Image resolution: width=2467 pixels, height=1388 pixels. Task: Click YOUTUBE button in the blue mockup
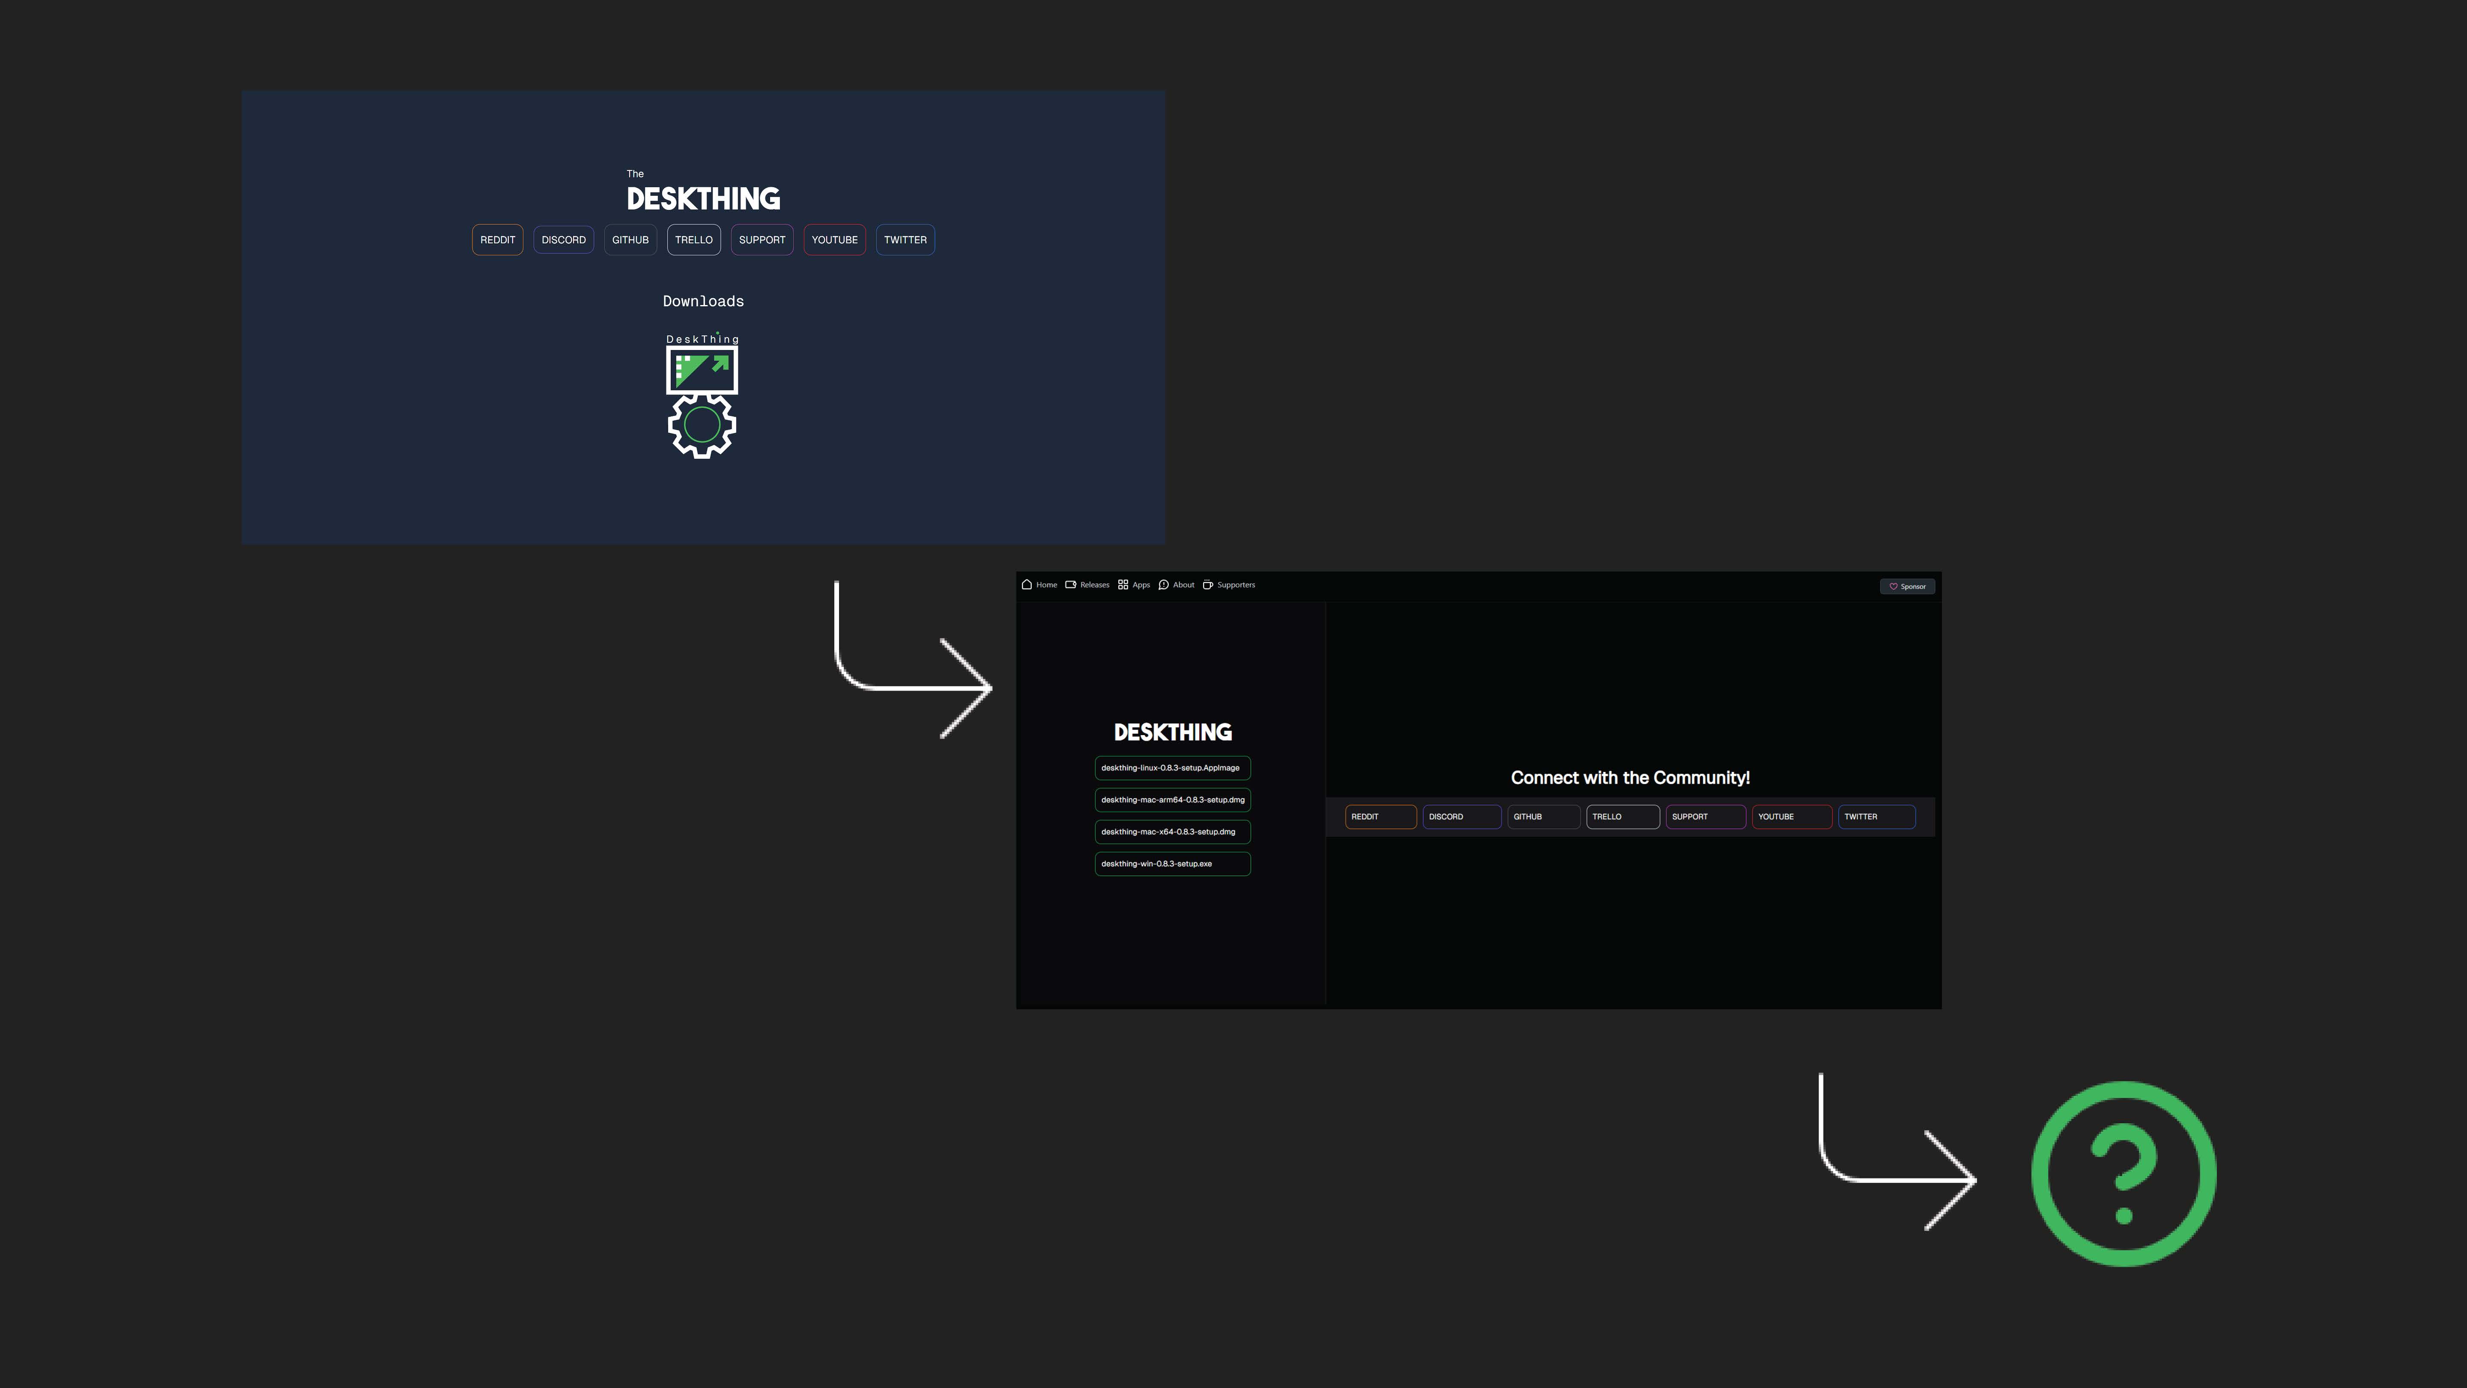click(x=834, y=239)
